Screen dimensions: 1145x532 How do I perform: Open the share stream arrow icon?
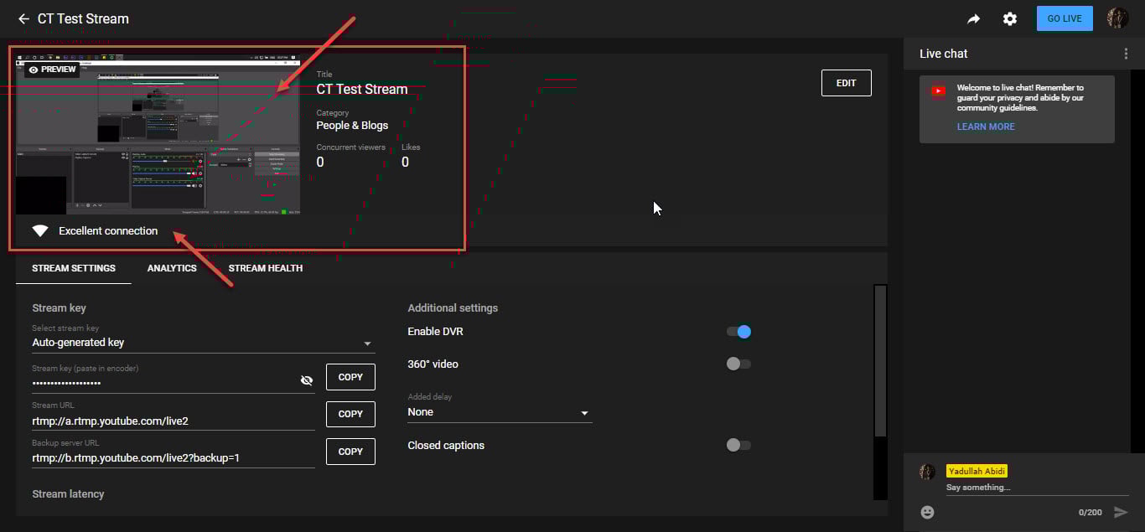[973, 18]
